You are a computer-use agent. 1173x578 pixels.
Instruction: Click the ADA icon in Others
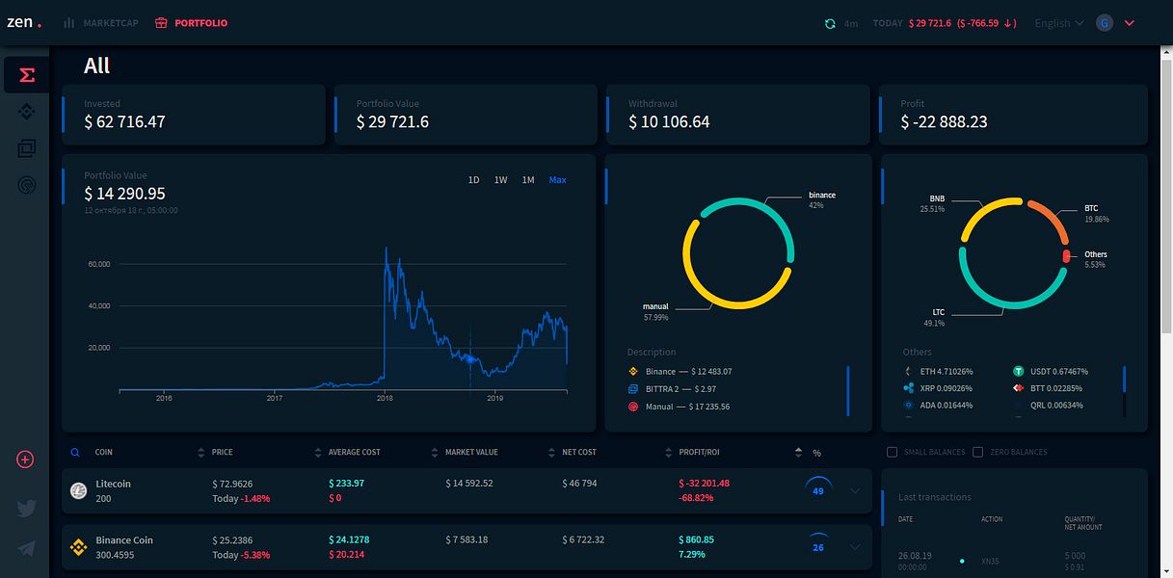[x=908, y=406]
